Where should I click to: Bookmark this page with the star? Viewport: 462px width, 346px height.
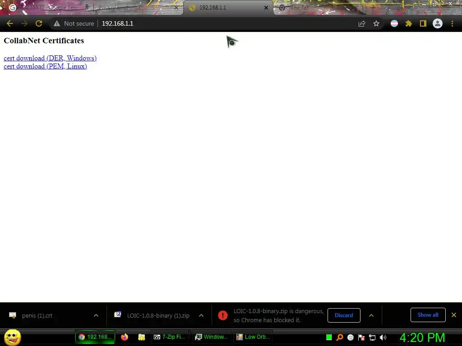[376, 23]
